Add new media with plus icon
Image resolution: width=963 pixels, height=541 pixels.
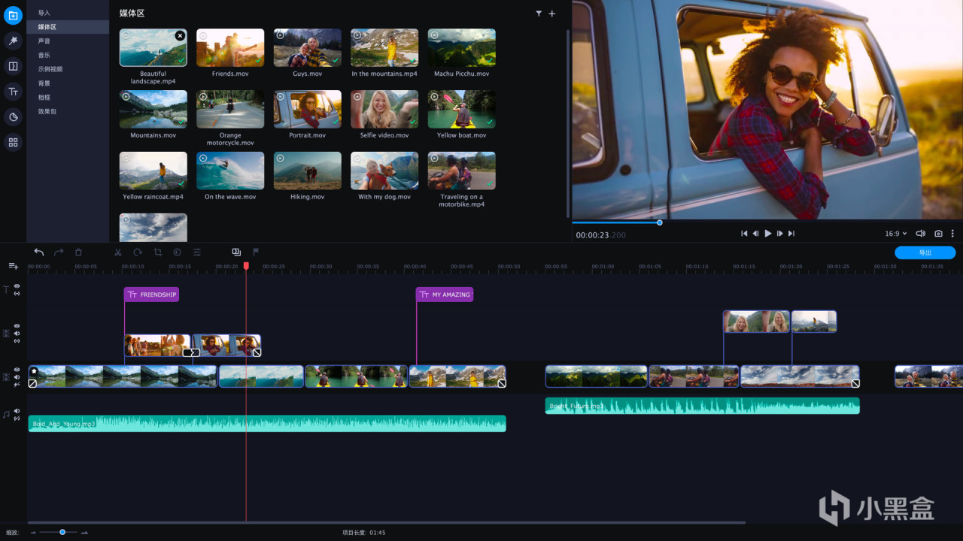552,14
